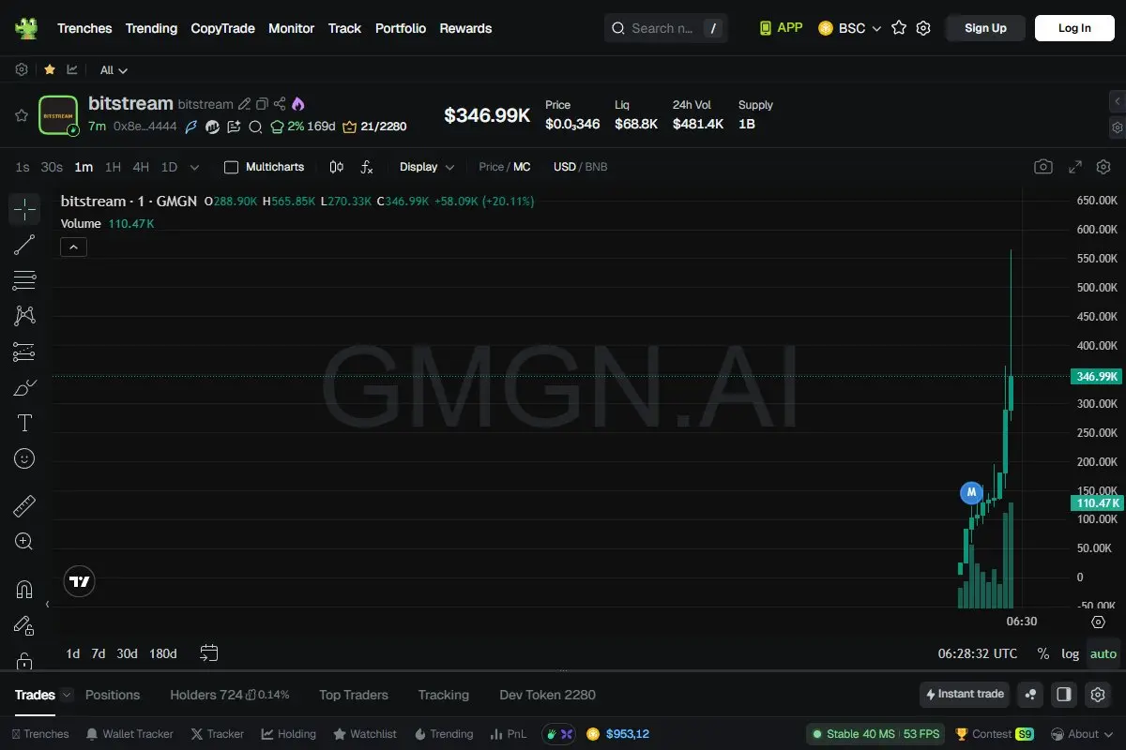Enable Instant trade
This screenshot has width=1126, height=750.
click(x=965, y=695)
